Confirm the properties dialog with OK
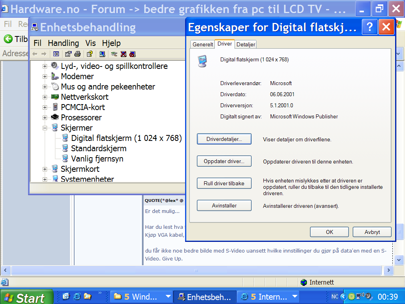This screenshot has width=405, height=304. pyautogui.click(x=329, y=232)
